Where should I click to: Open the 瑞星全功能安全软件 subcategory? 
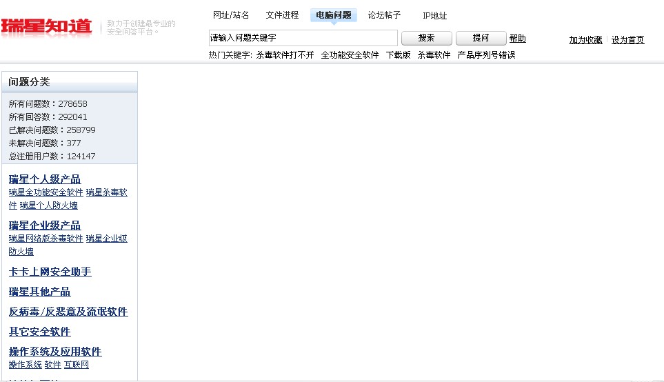46,192
